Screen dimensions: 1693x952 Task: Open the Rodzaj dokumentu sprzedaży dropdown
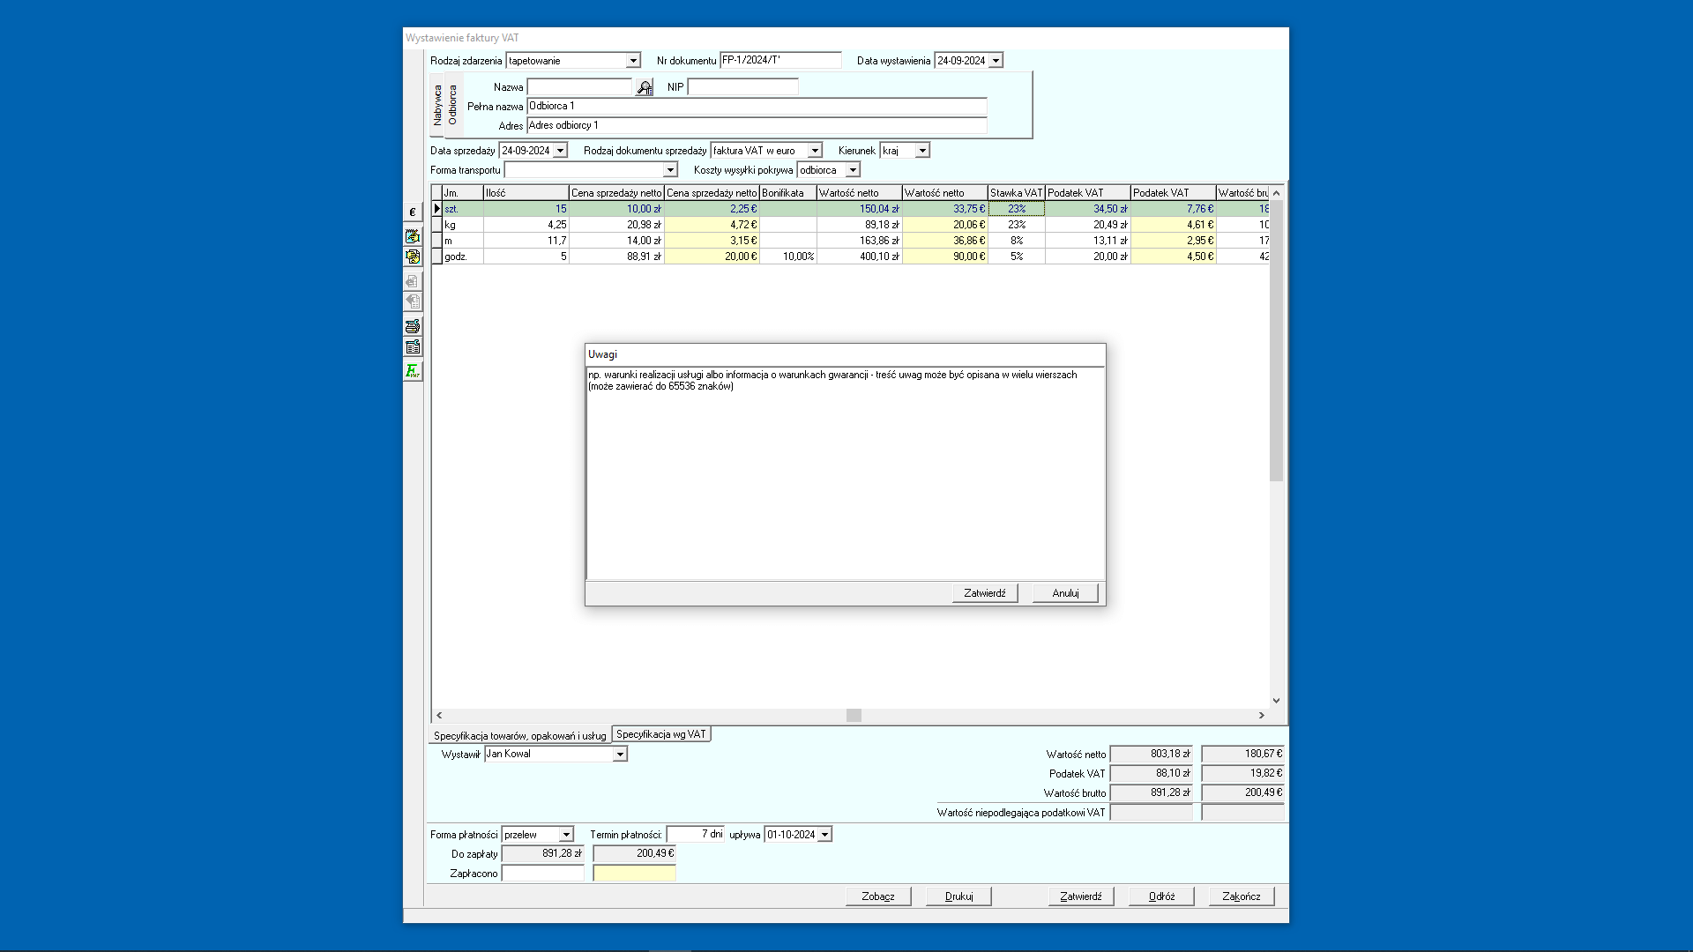click(x=815, y=151)
